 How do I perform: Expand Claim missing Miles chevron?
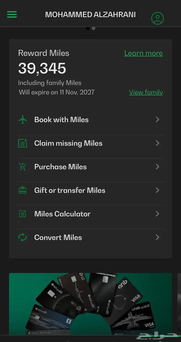point(157,143)
